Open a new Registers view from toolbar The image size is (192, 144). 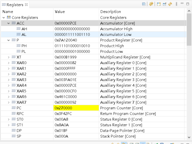click(x=159, y=4)
